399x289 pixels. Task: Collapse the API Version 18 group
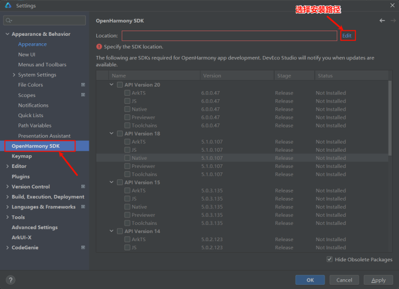click(111, 133)
